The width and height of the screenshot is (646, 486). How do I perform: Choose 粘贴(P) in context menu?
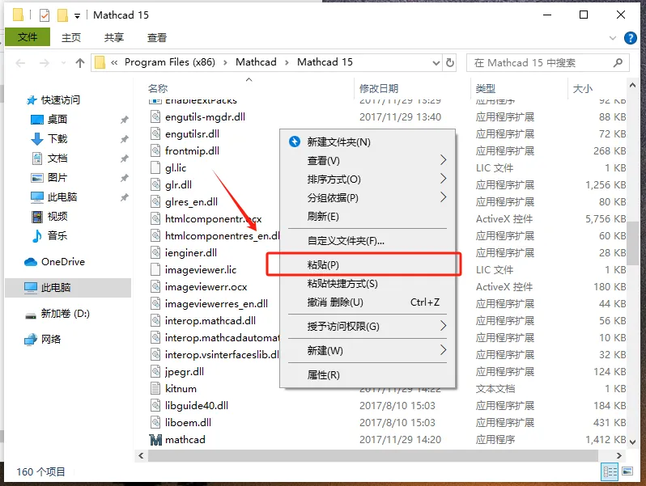coord(368,264)
